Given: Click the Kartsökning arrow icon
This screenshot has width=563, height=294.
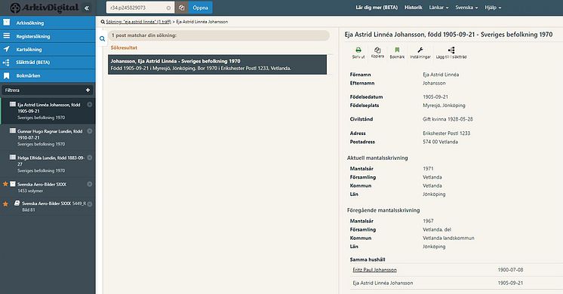Looking at the screenshot, I should point(7,49).
